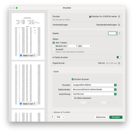Screen dimensions: 134x133
Task: Toggle the Seite 1 von 7 checkmark
Action: click(x=21, y=55)
